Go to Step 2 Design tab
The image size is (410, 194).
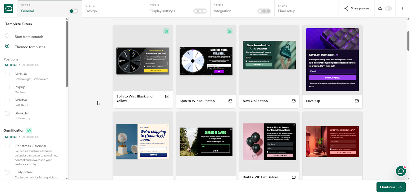pyautogui.click(x=114, y=9)
